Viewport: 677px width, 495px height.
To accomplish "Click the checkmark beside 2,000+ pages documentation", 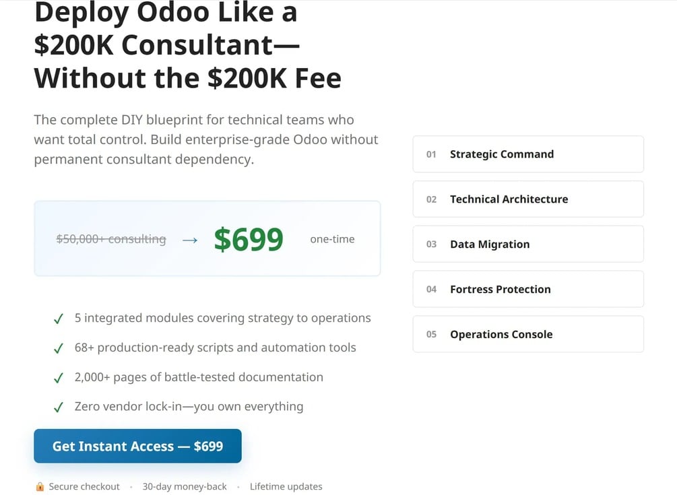I will tap(59, 378).
